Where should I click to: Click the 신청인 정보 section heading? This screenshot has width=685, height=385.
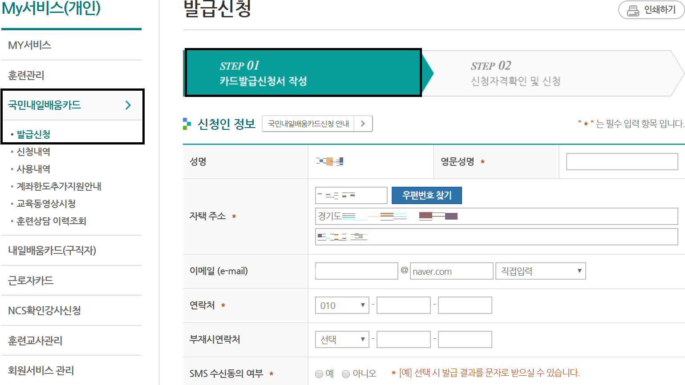(227, 124)
